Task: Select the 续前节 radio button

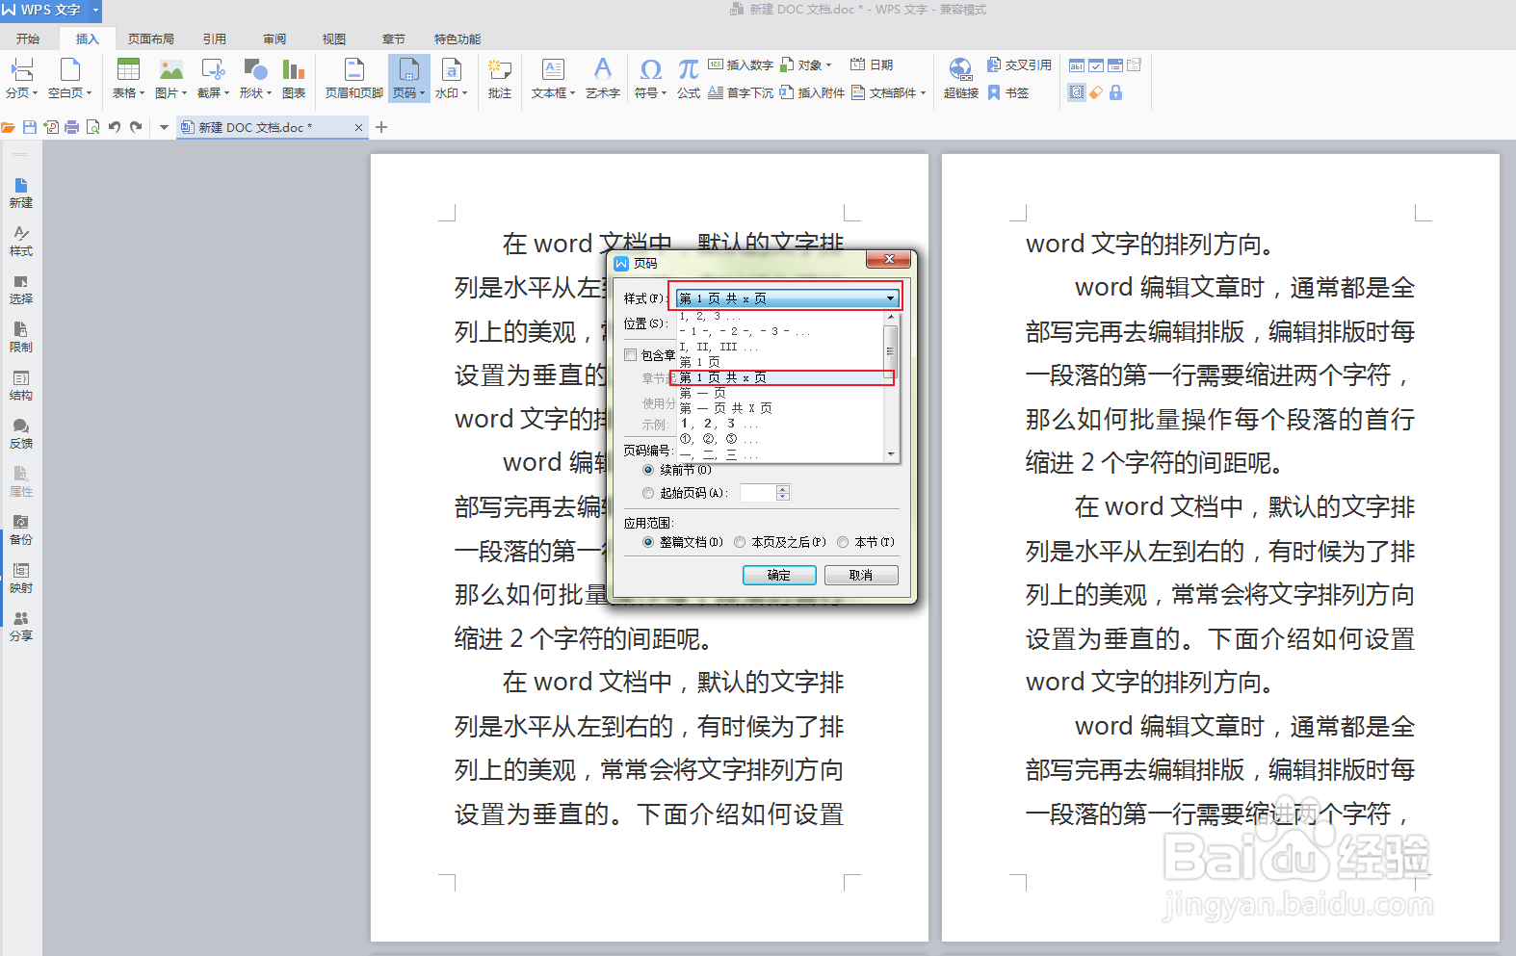Action: (x=648, y=470)
